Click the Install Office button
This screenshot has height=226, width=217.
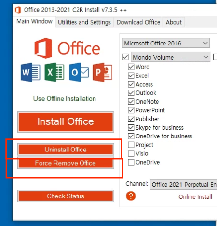(x=66, y=122)
